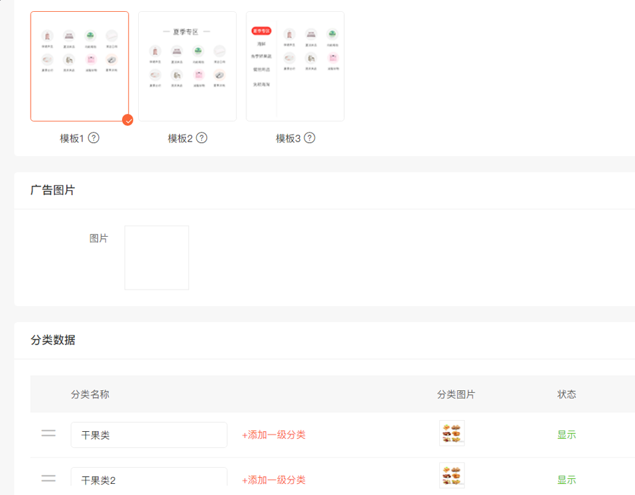The image size is (635, 495).
Task: Select the 模板3 template with side menu
Action: (295, 66)
